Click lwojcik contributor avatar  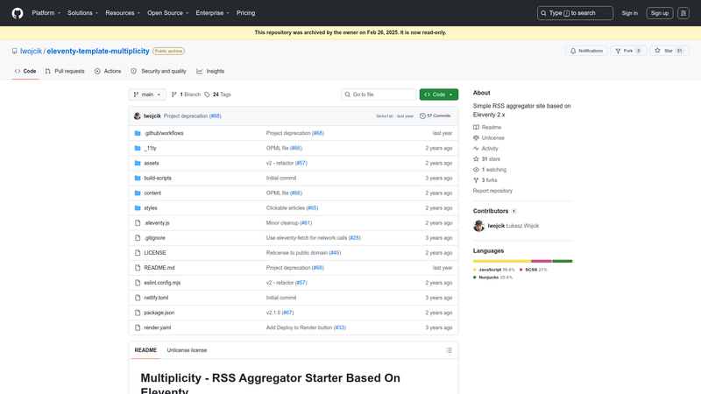[x=478, y=226]
